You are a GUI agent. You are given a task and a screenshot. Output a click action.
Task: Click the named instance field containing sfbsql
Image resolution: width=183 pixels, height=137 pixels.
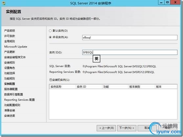(x=130, y=38)
